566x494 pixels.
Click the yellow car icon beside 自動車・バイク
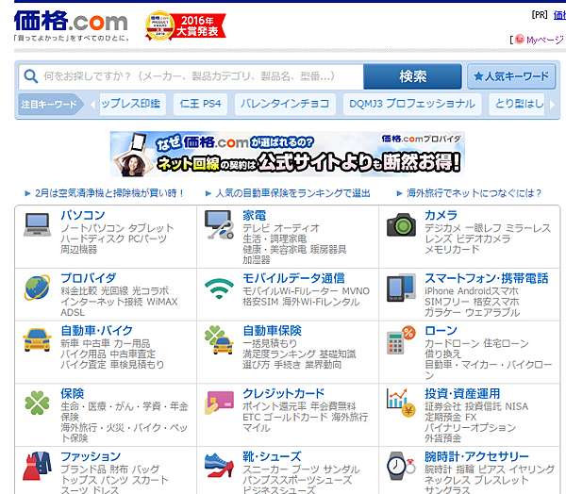(37, 339)
